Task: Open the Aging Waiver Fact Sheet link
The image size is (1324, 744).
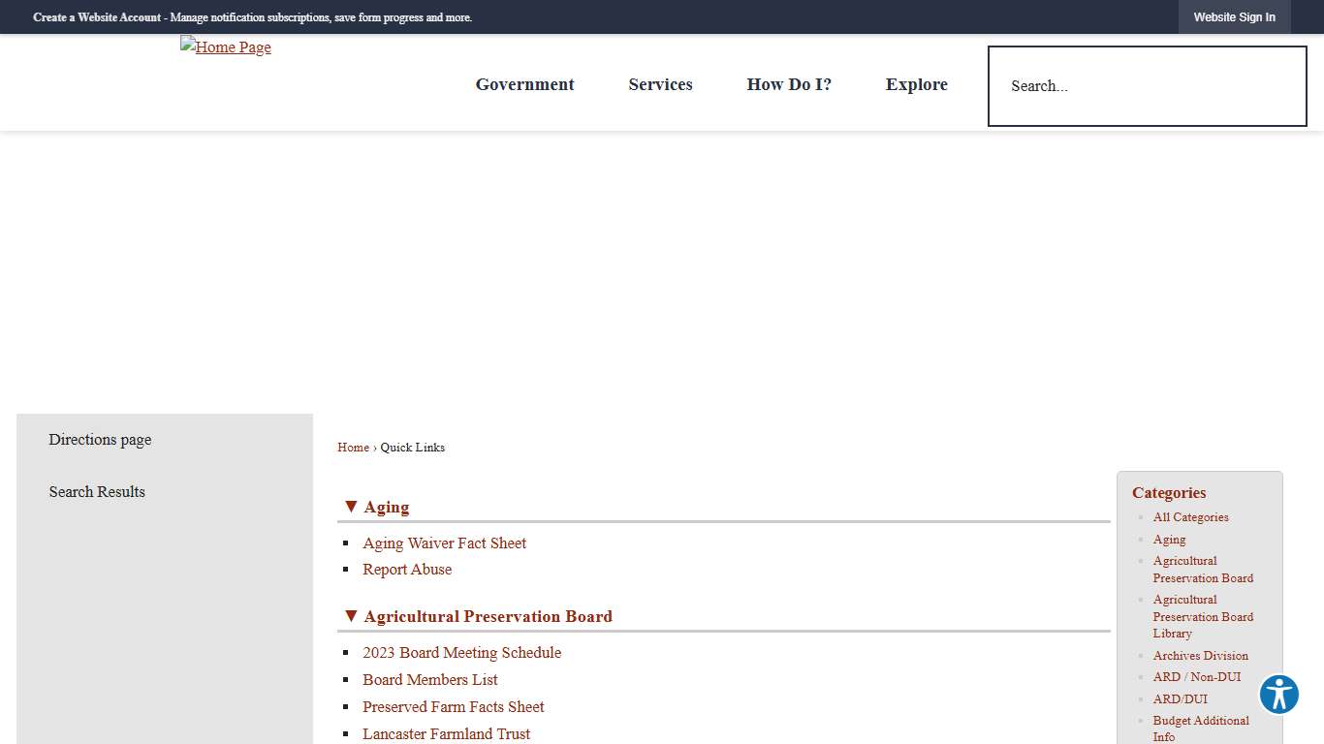Action: coord(444,543)
